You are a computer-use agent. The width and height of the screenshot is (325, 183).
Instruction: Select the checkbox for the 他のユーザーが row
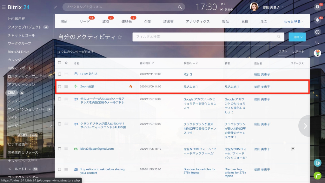(x=59, y=99)
